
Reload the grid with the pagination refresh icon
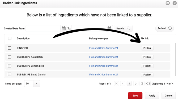pyautogui.click(x=148, y=84)
